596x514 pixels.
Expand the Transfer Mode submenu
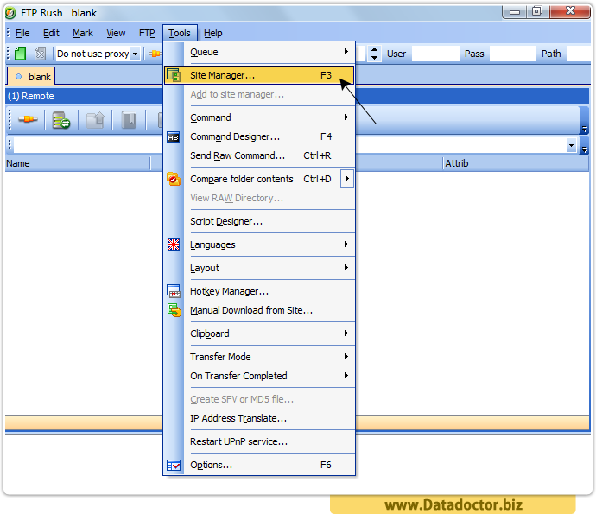click(346, 356)
